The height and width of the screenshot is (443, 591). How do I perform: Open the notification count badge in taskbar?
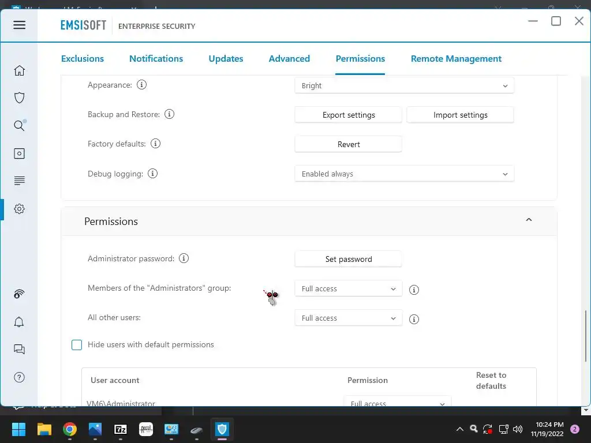[x=575, y=429]
